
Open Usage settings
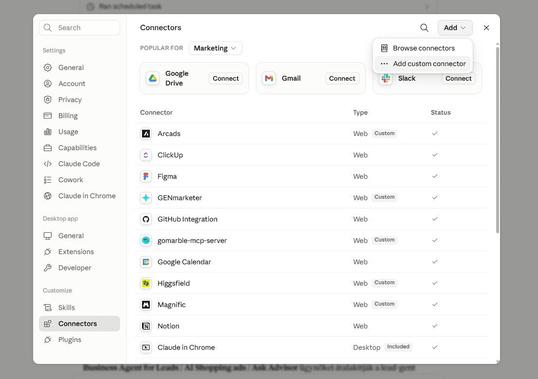pos(80,132)
